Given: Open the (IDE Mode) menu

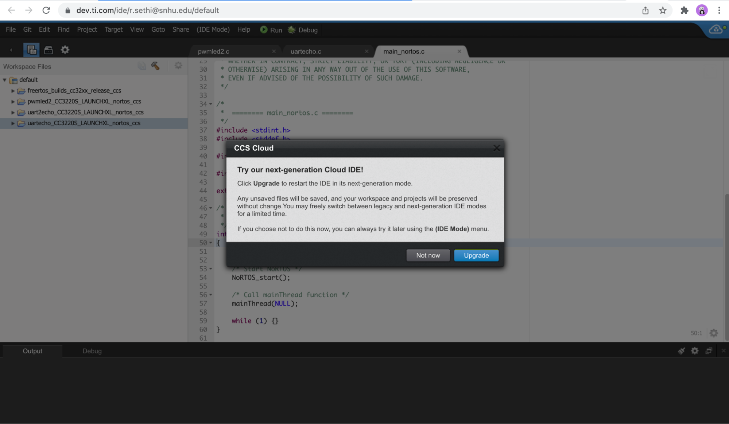Looking at the screenshot, I should [213, 30].
